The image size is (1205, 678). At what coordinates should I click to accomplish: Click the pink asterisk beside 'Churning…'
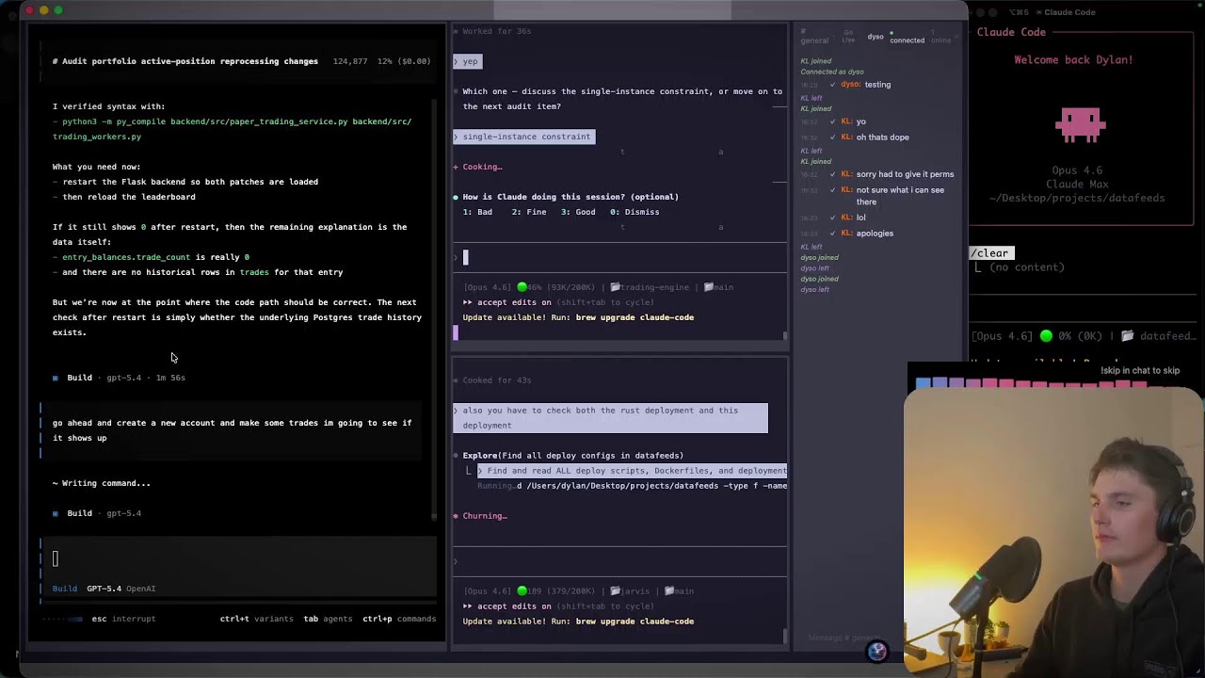(456, 516)
